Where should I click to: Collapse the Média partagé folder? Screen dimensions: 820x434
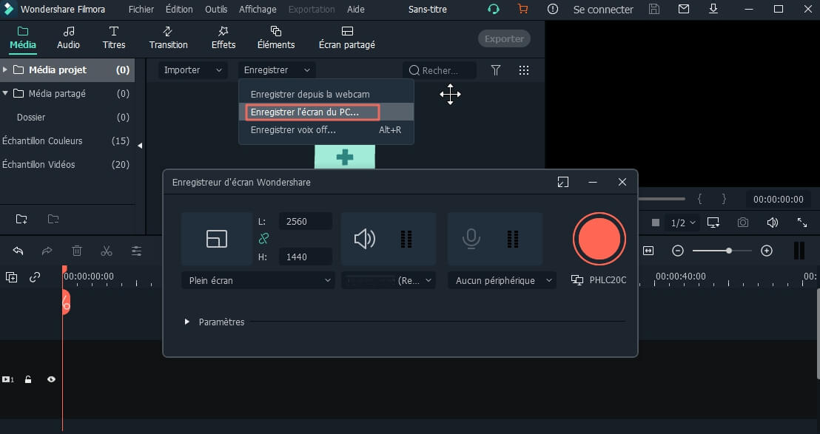pos(4,93)
